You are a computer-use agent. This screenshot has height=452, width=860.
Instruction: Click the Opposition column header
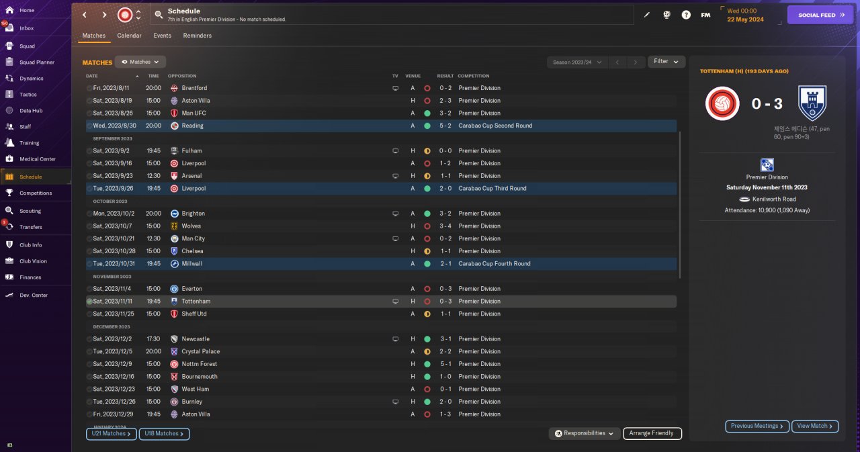point(182,76)
